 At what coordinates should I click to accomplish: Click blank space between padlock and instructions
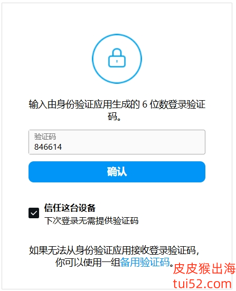point(117,91)
